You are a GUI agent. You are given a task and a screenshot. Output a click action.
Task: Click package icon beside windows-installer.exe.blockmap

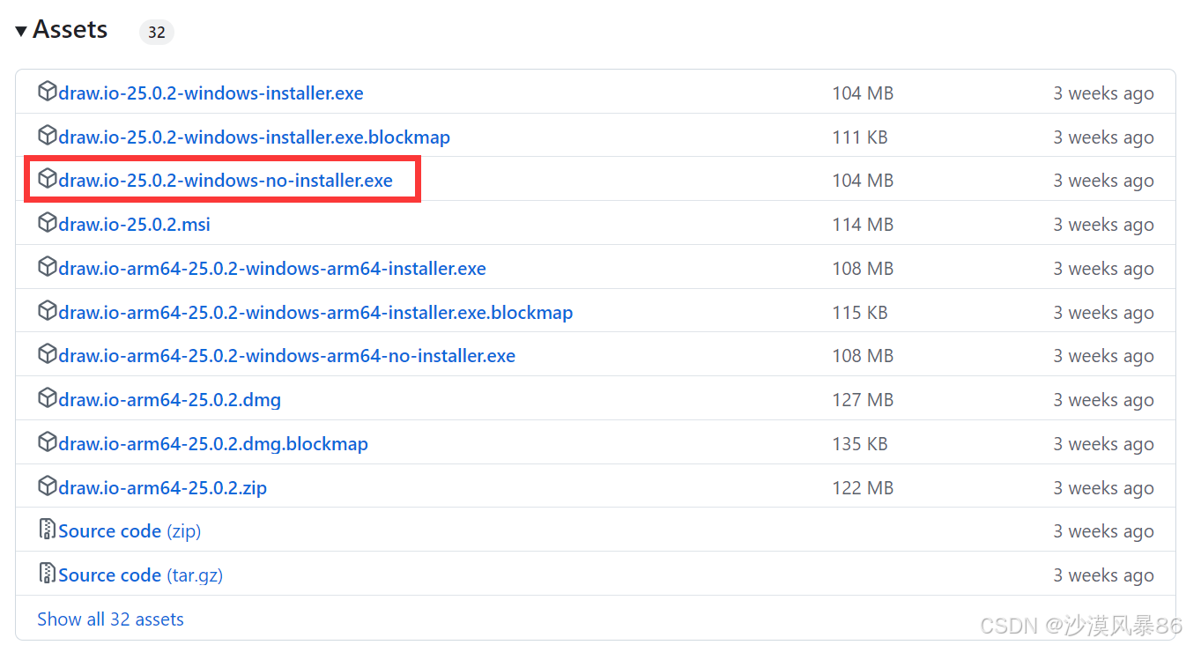tap(47, 136)
